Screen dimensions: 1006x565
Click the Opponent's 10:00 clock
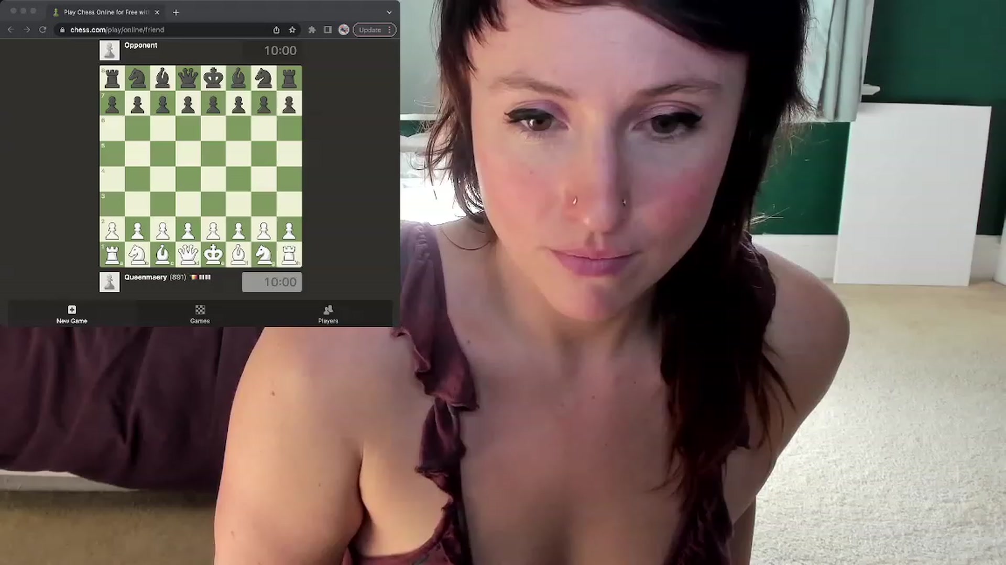(272, 51)
